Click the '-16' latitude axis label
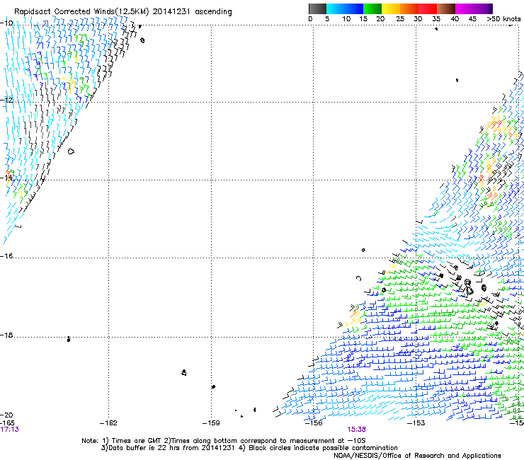524x460 pixels. pos(6,256)
